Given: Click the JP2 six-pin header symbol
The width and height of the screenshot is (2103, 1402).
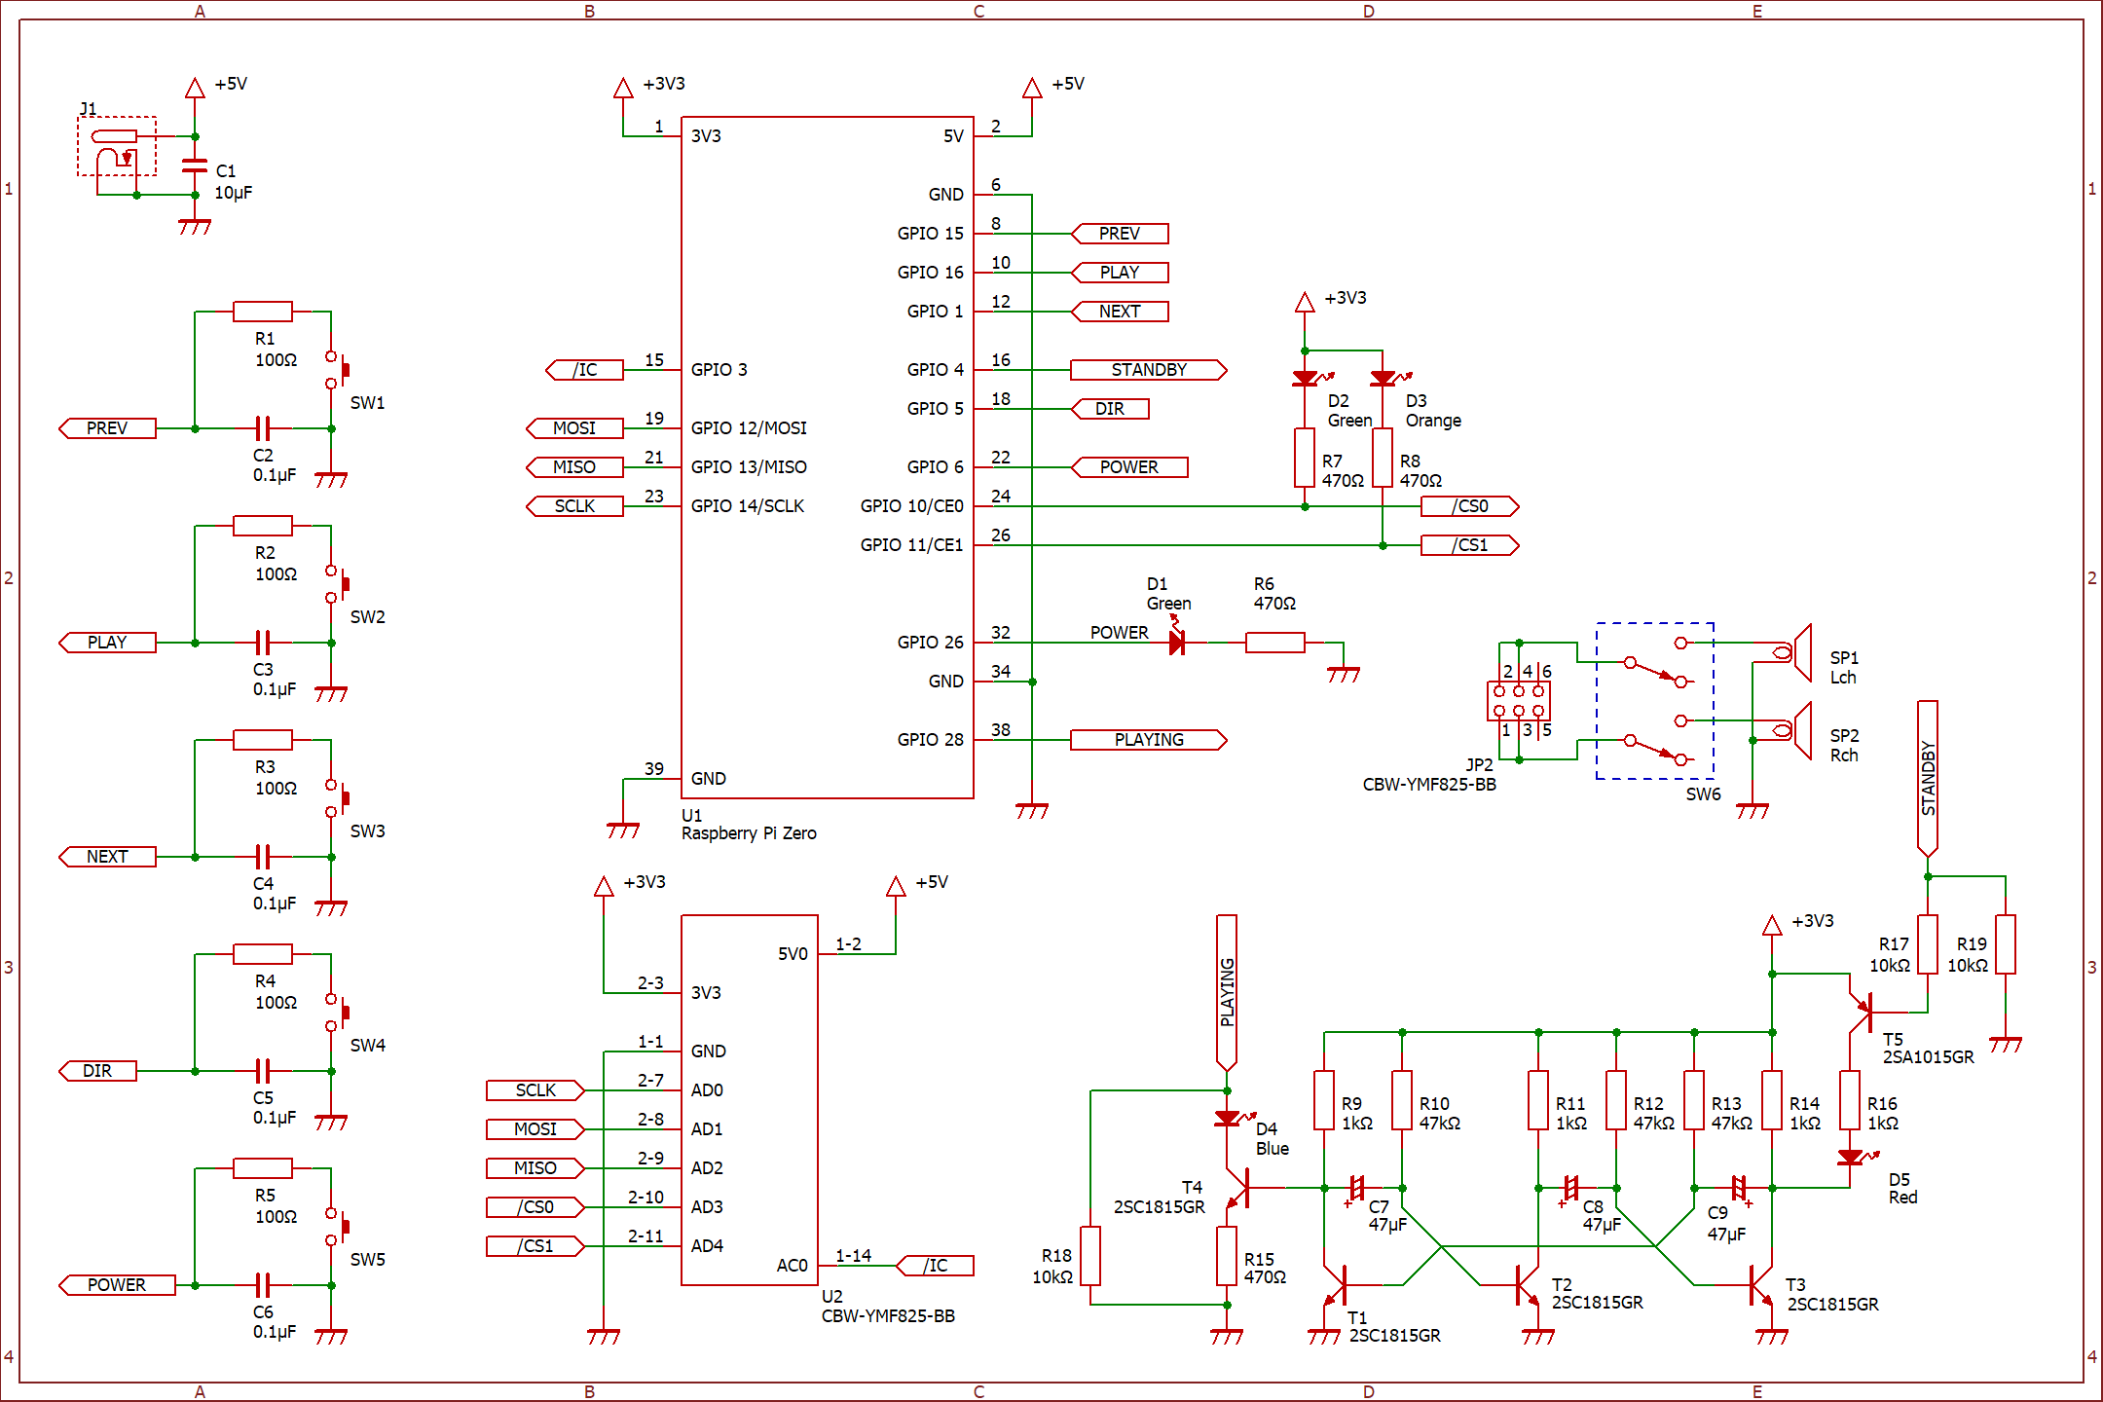Looking at the screenshot, I should pyautogui.click(x=1519, y=701).
